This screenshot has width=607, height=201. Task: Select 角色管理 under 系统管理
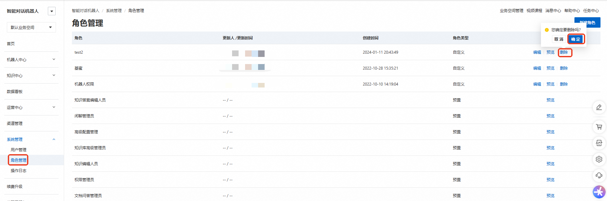point(19,160)
